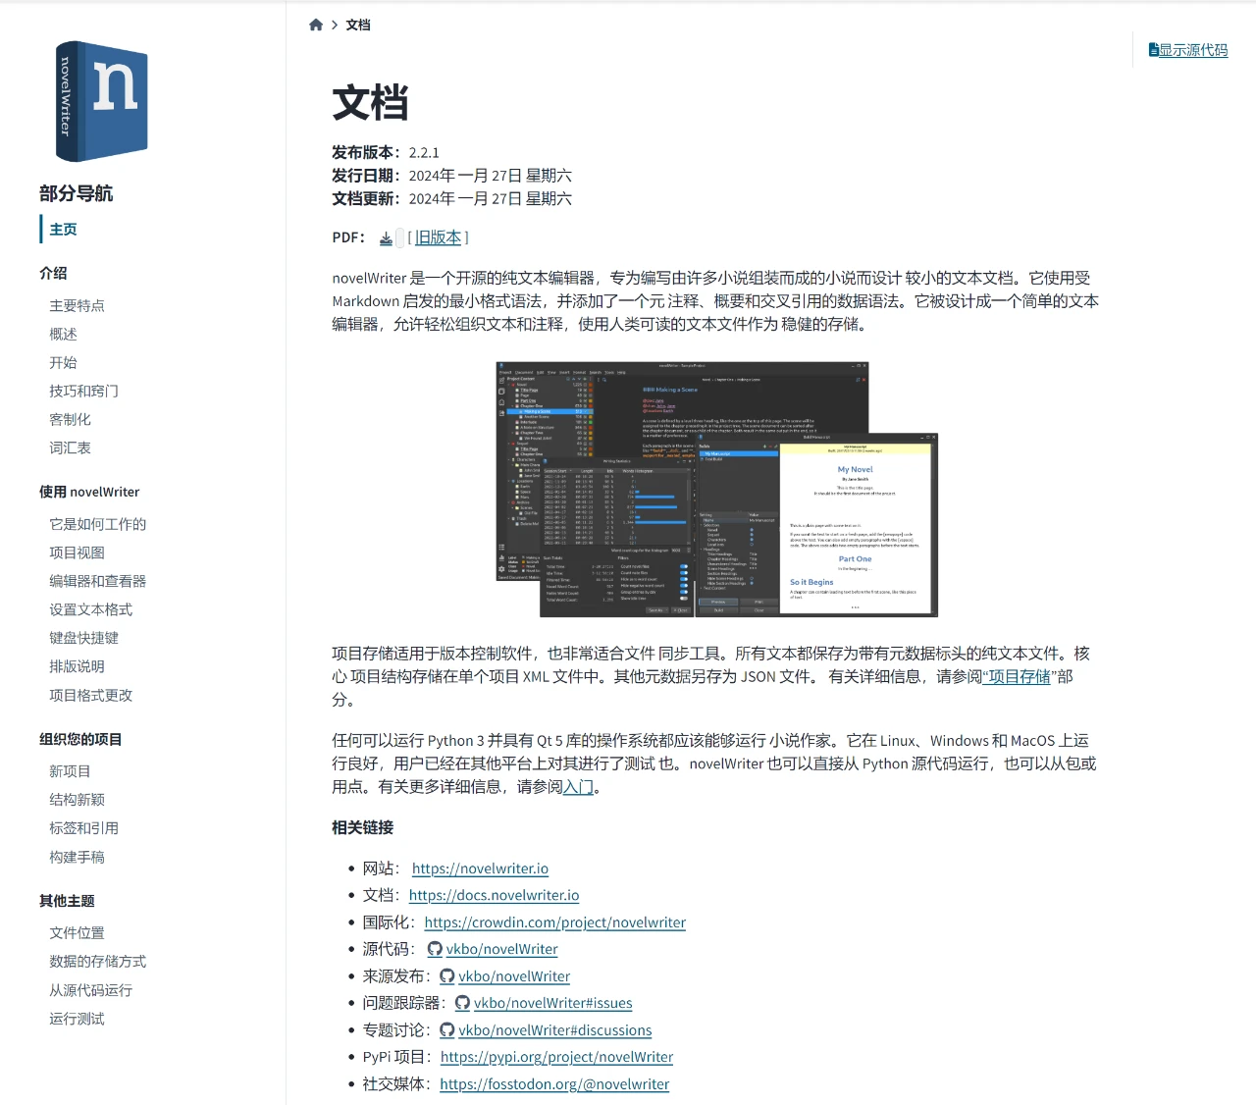Image resolution: width=1256 pixels, height=1105 pixels.
Task: Open 运行测试 page
Action: coord(77,1020)
